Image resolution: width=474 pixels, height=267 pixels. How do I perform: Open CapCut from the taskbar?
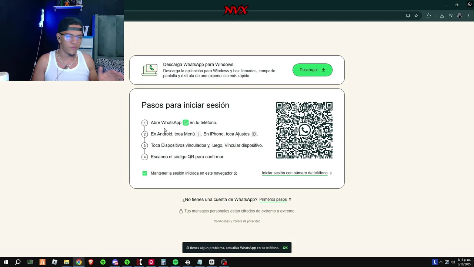pyautogui.click(x=212, y=262)
